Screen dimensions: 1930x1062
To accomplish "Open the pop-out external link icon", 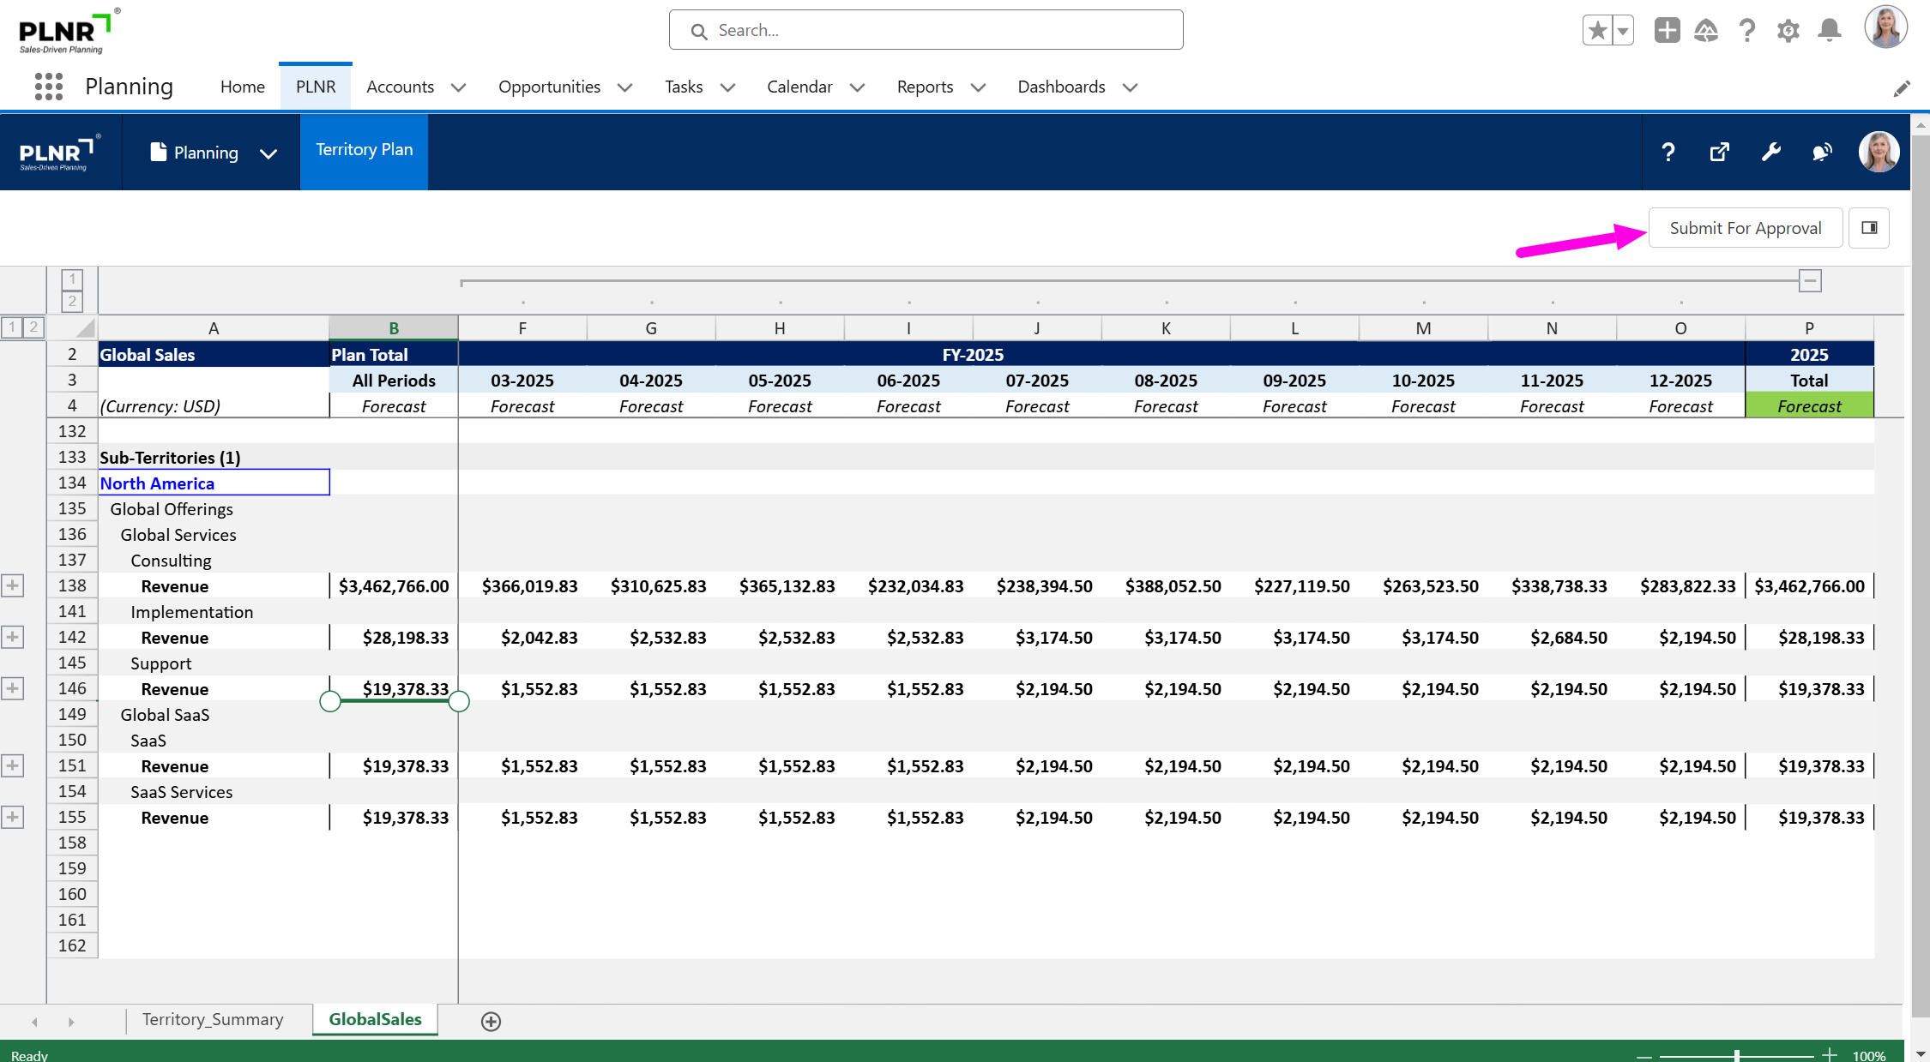I will 1719,153.
